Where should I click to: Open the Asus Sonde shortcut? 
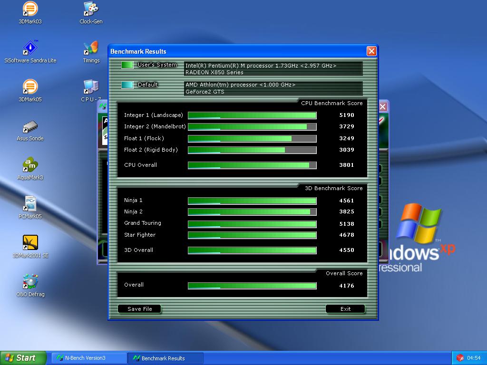point(30,127)
